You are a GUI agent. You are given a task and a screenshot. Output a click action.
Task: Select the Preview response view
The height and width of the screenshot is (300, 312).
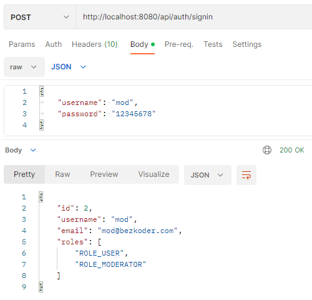104,174
